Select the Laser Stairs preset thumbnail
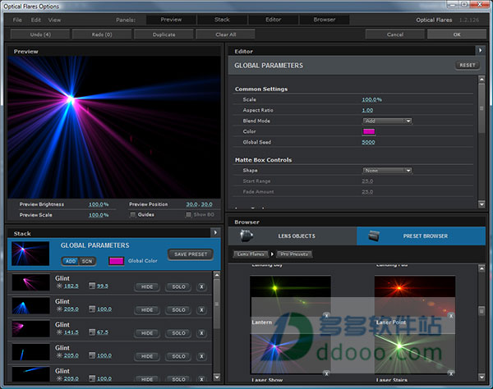This screenshot has height=389, width=493. coord(415,354)
